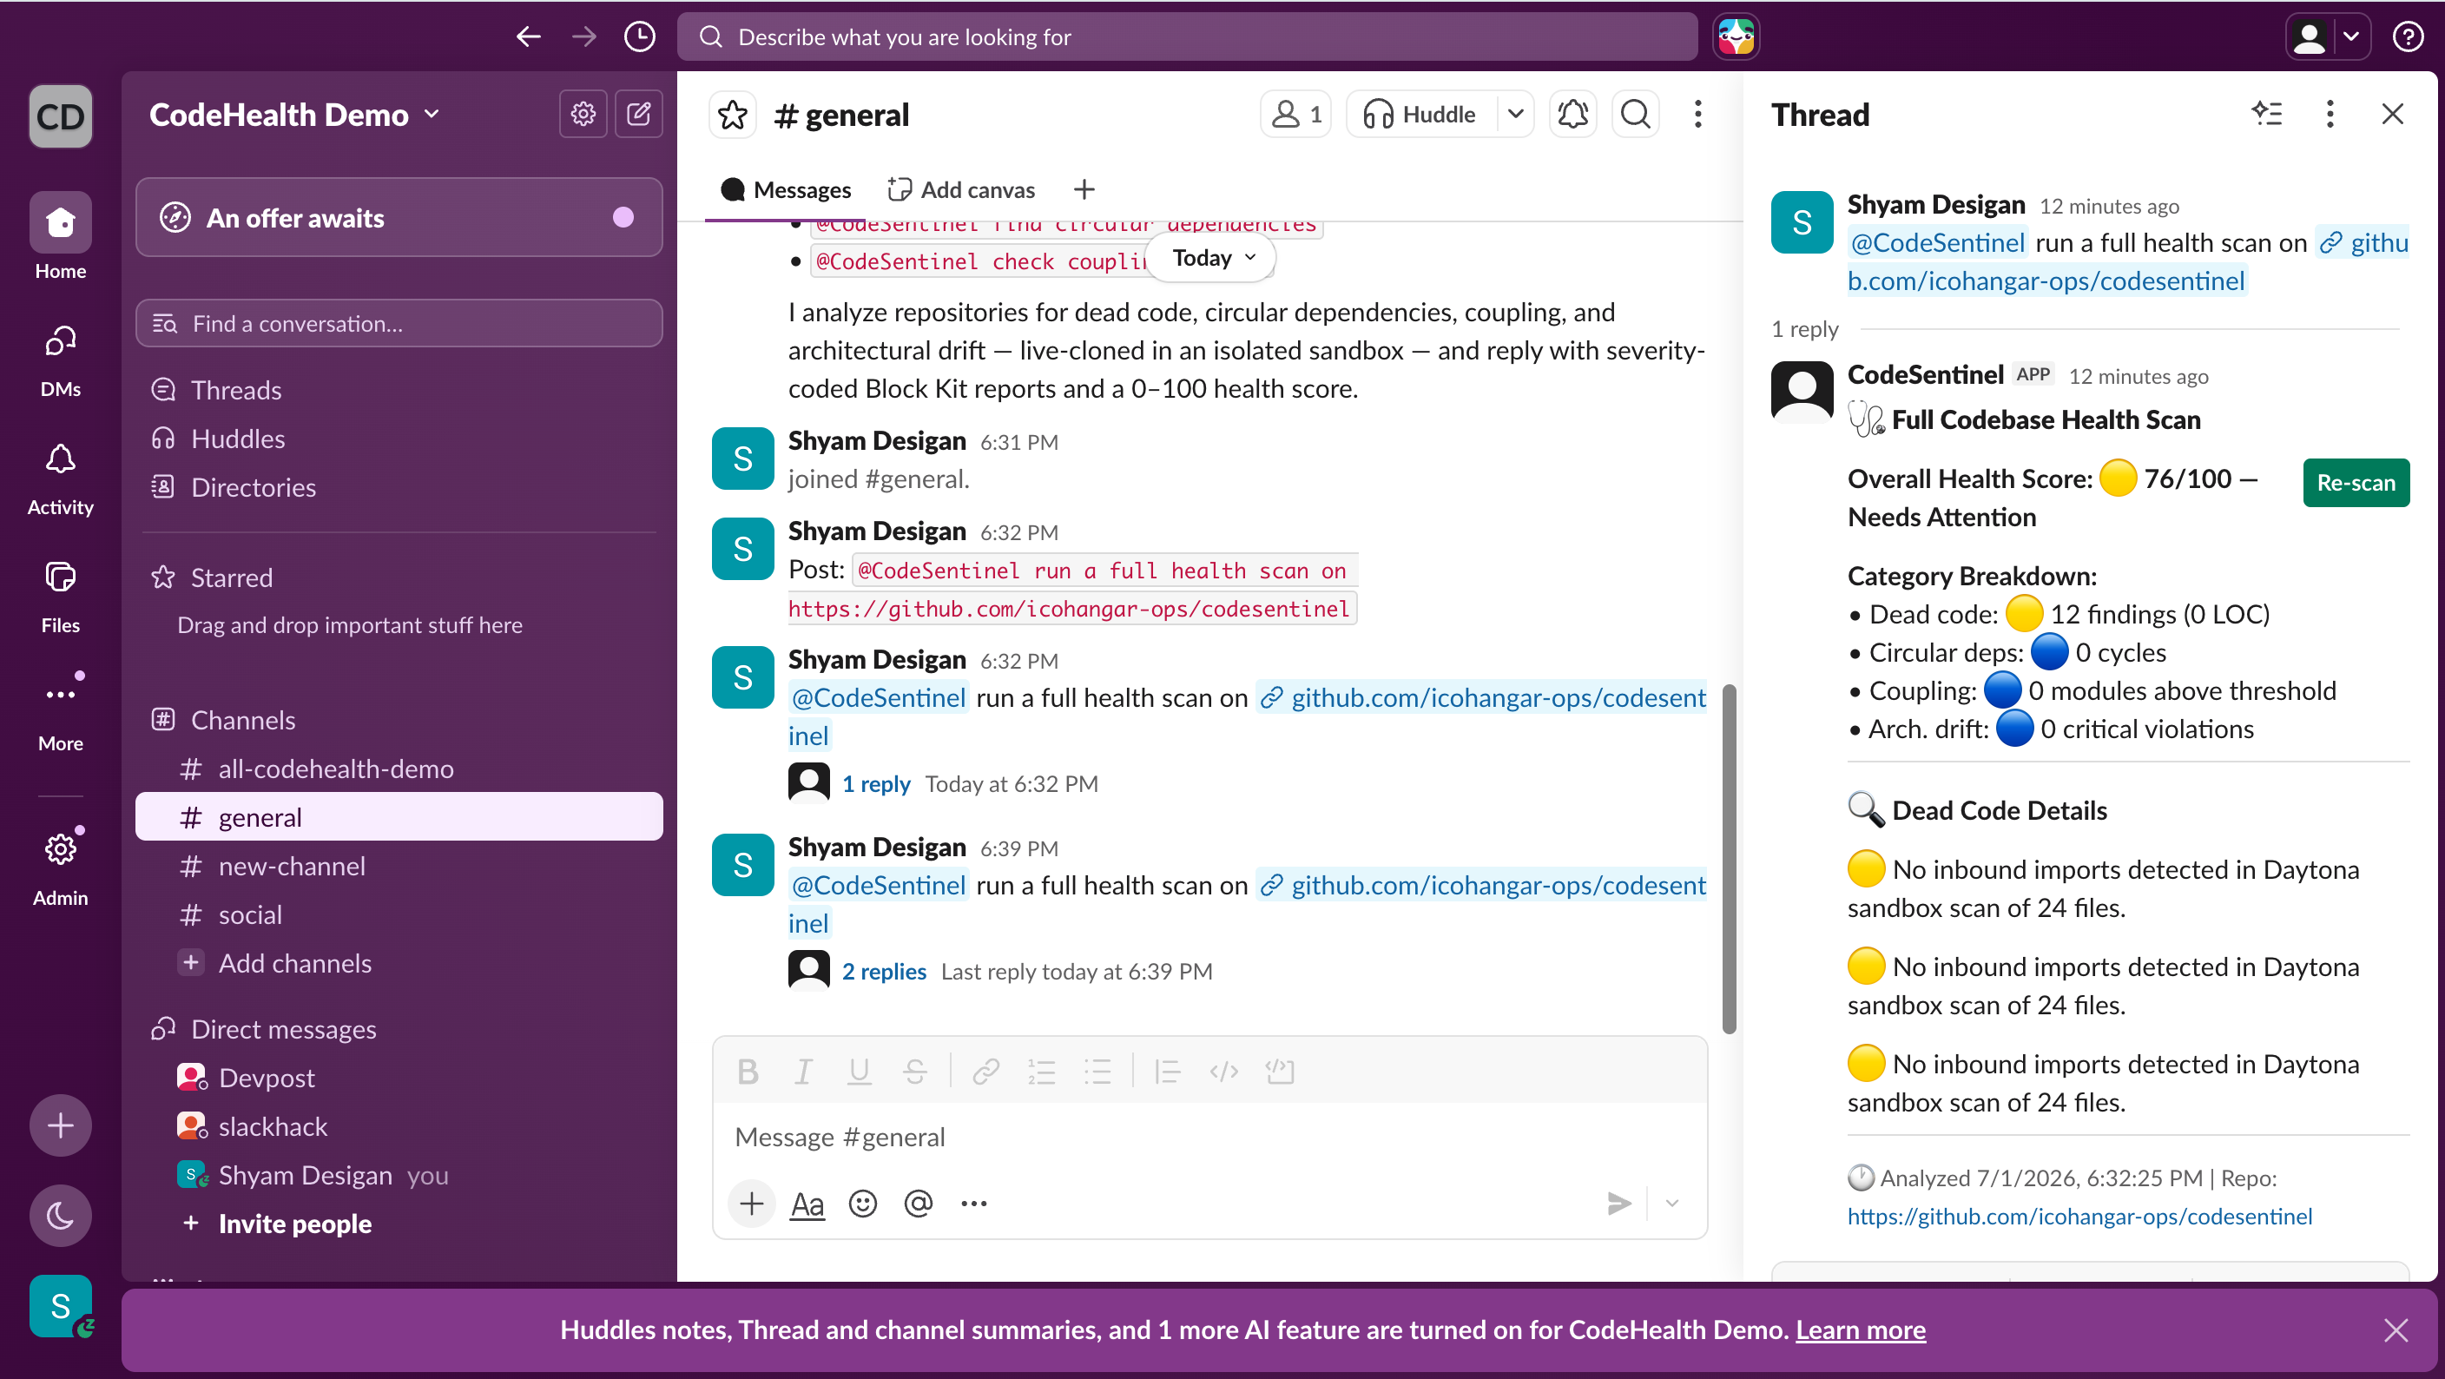This screenshot has height=1379, width=2445.
Task: Open Files in the sidebar
Action: click(x=61, y=597)
